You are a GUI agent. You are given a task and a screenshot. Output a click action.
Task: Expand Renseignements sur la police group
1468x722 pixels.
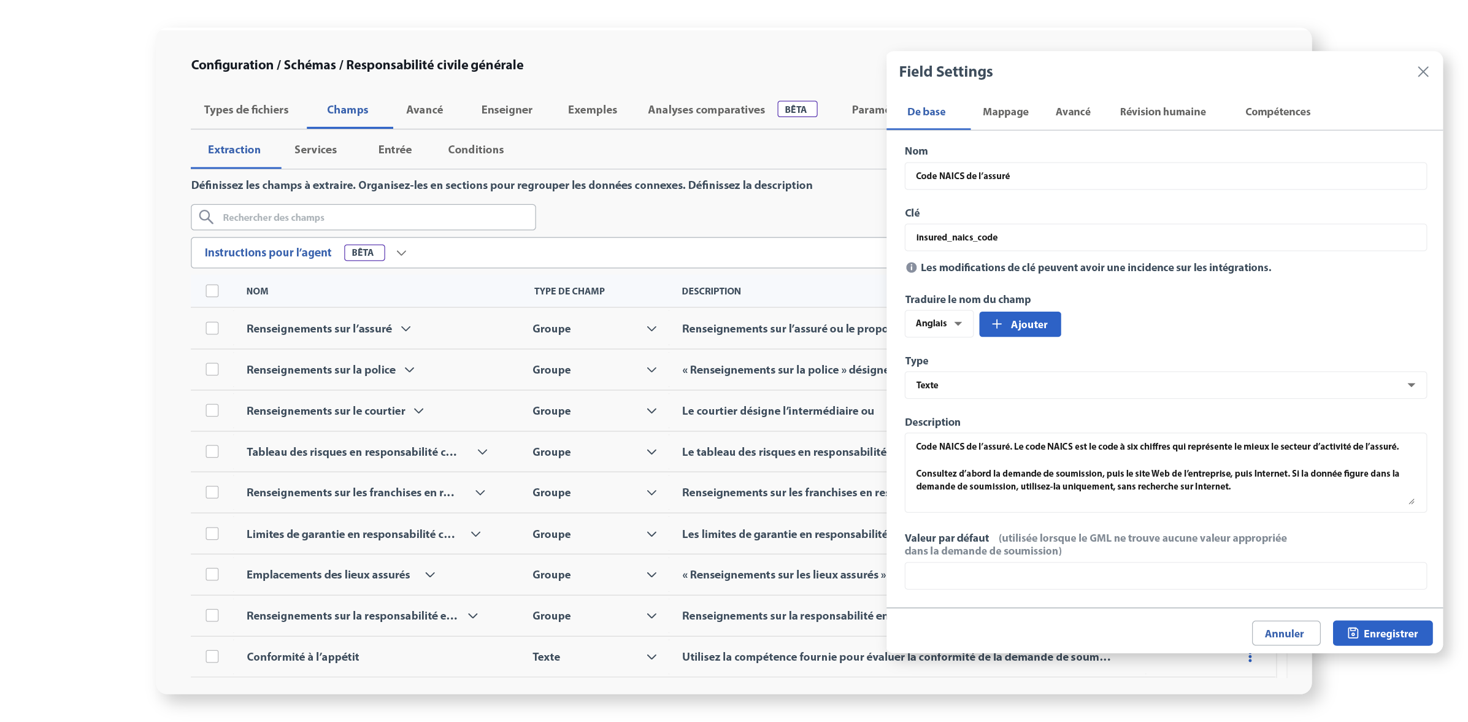[x=410, y=370]
